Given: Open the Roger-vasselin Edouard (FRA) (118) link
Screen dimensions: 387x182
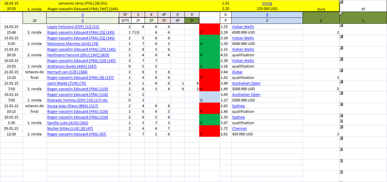Looking at the screenshot, I should click(x=77, y=95).
